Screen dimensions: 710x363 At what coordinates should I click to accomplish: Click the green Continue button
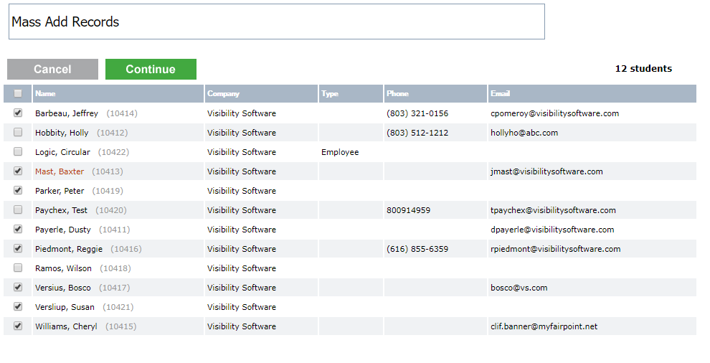[x=151, y=70]
